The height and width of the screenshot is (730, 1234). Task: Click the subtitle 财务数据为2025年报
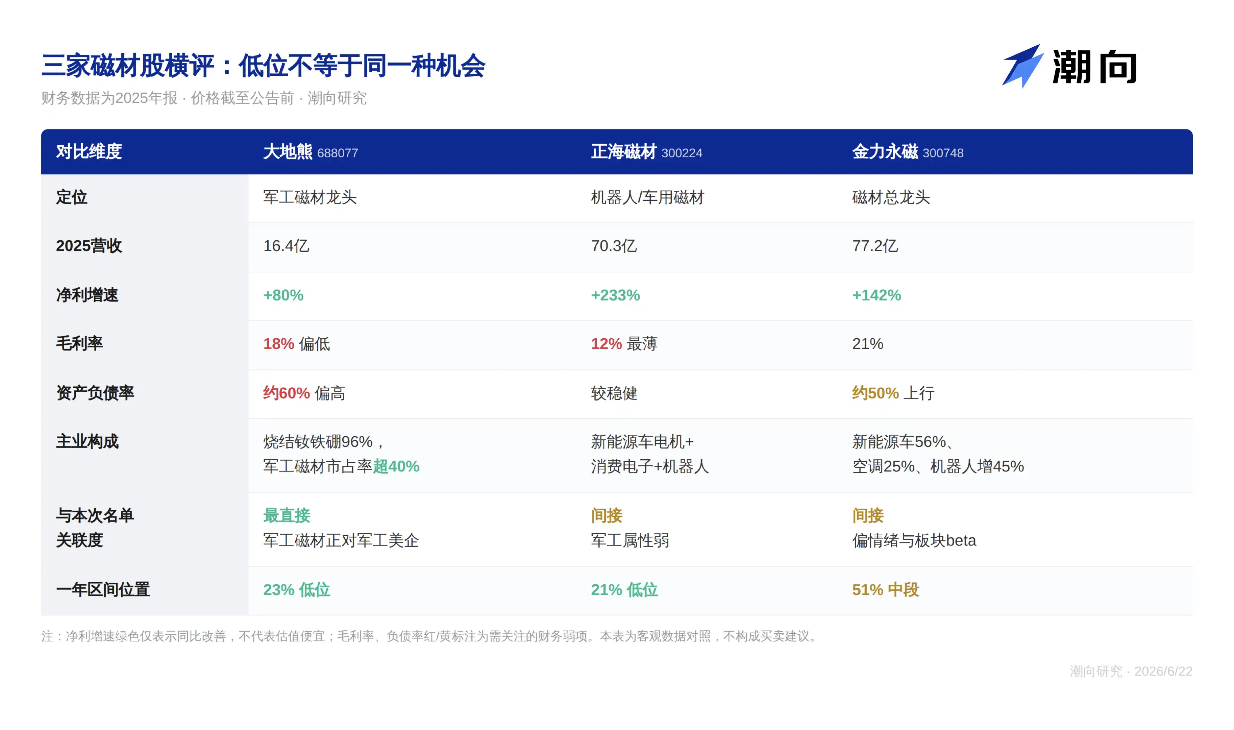109,98
